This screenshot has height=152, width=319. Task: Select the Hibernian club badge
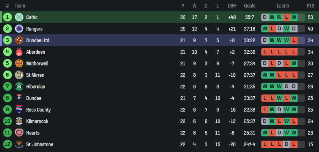tap(19, 86)
